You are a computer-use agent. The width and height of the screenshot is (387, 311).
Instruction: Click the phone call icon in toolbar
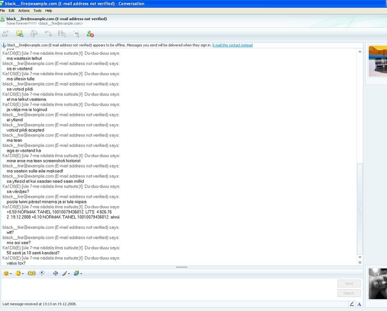point(48,34)
